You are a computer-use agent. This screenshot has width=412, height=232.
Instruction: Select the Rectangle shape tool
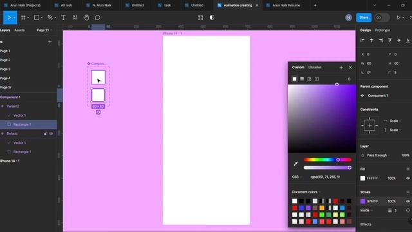(37, 17)
